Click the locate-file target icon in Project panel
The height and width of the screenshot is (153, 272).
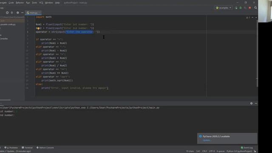pyautogui.click(x=7, y=13)
